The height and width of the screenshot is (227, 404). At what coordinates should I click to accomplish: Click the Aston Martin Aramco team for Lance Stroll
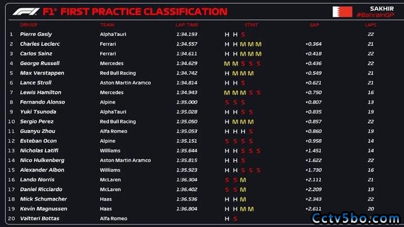[x=126, y=83]
